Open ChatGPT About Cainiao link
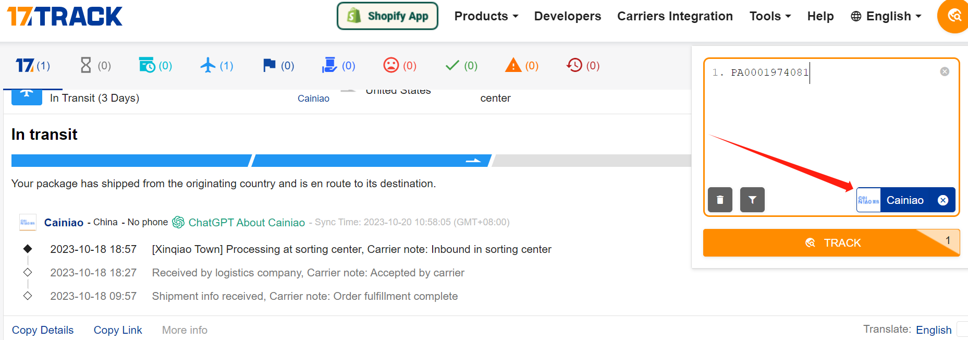Image resolution: width=968 pixels, height=340 pixels. 247,223
